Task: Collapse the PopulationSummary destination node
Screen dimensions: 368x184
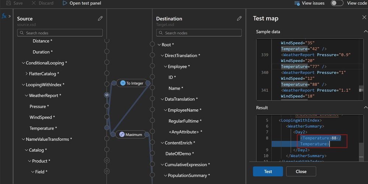Action: [165, 176]
